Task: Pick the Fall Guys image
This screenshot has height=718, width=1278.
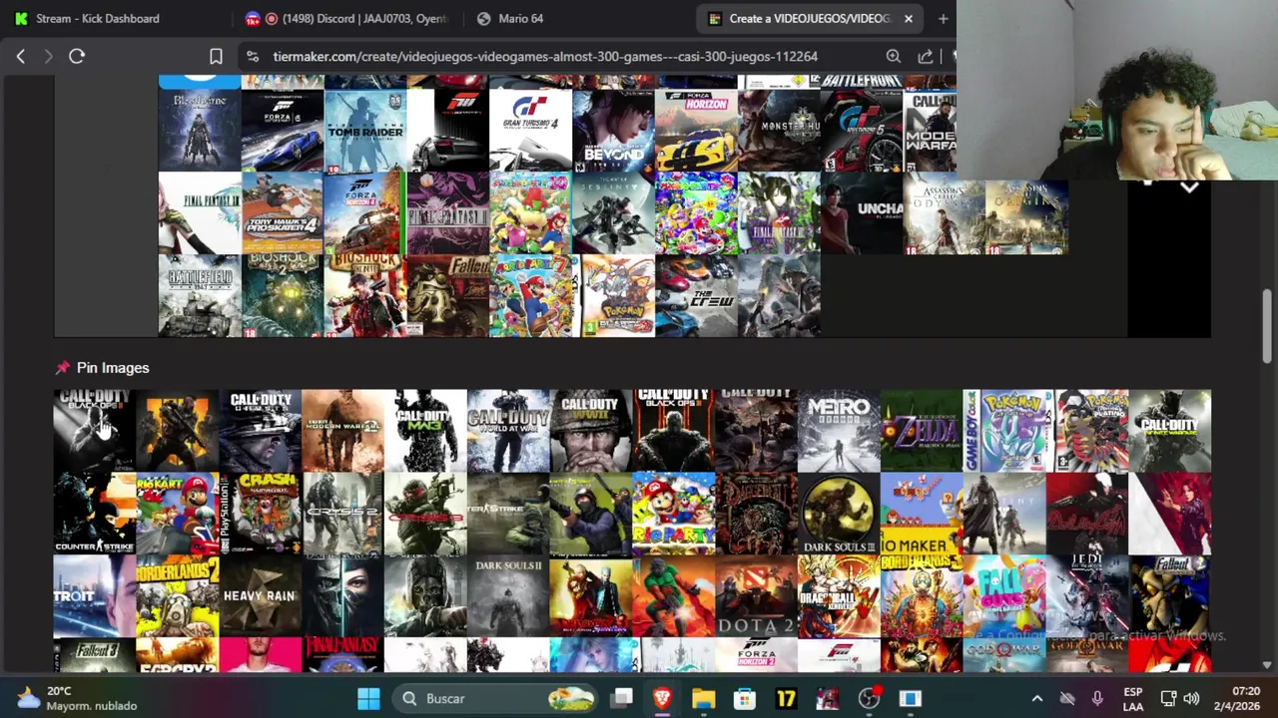Action: [x=1004, y=596]
